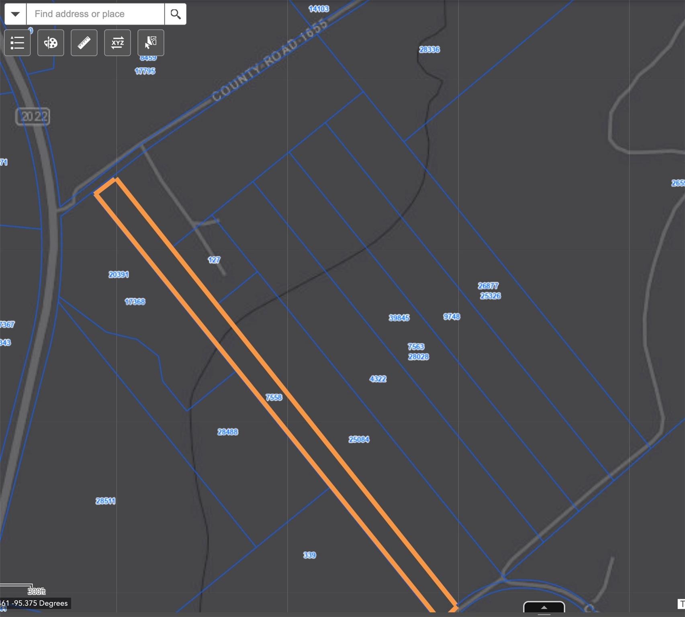This screenshot has width=685, height=617.
Task: Activate the parcel select cursor tool
Action: click(x=151, y=43)
